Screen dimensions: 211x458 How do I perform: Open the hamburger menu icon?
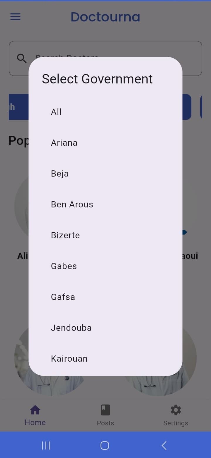(15, 17)
